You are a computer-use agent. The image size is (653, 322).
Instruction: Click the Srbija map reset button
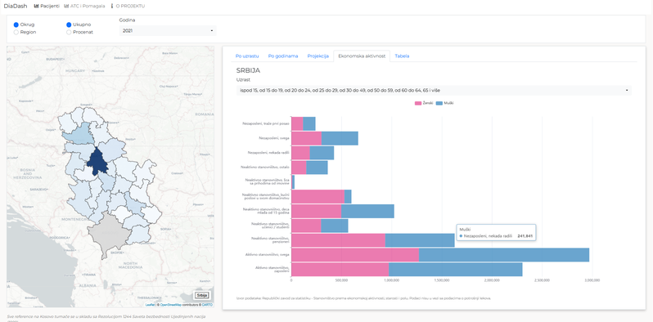(x=202, y=295)
